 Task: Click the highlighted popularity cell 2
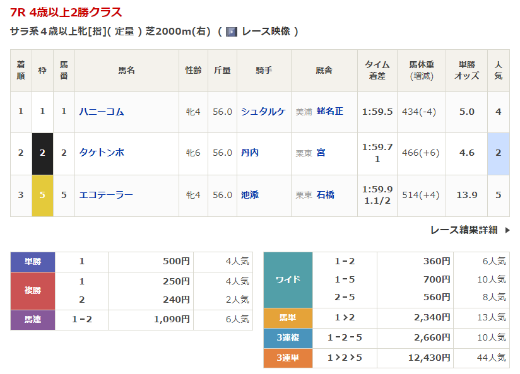tap(498, 153)
